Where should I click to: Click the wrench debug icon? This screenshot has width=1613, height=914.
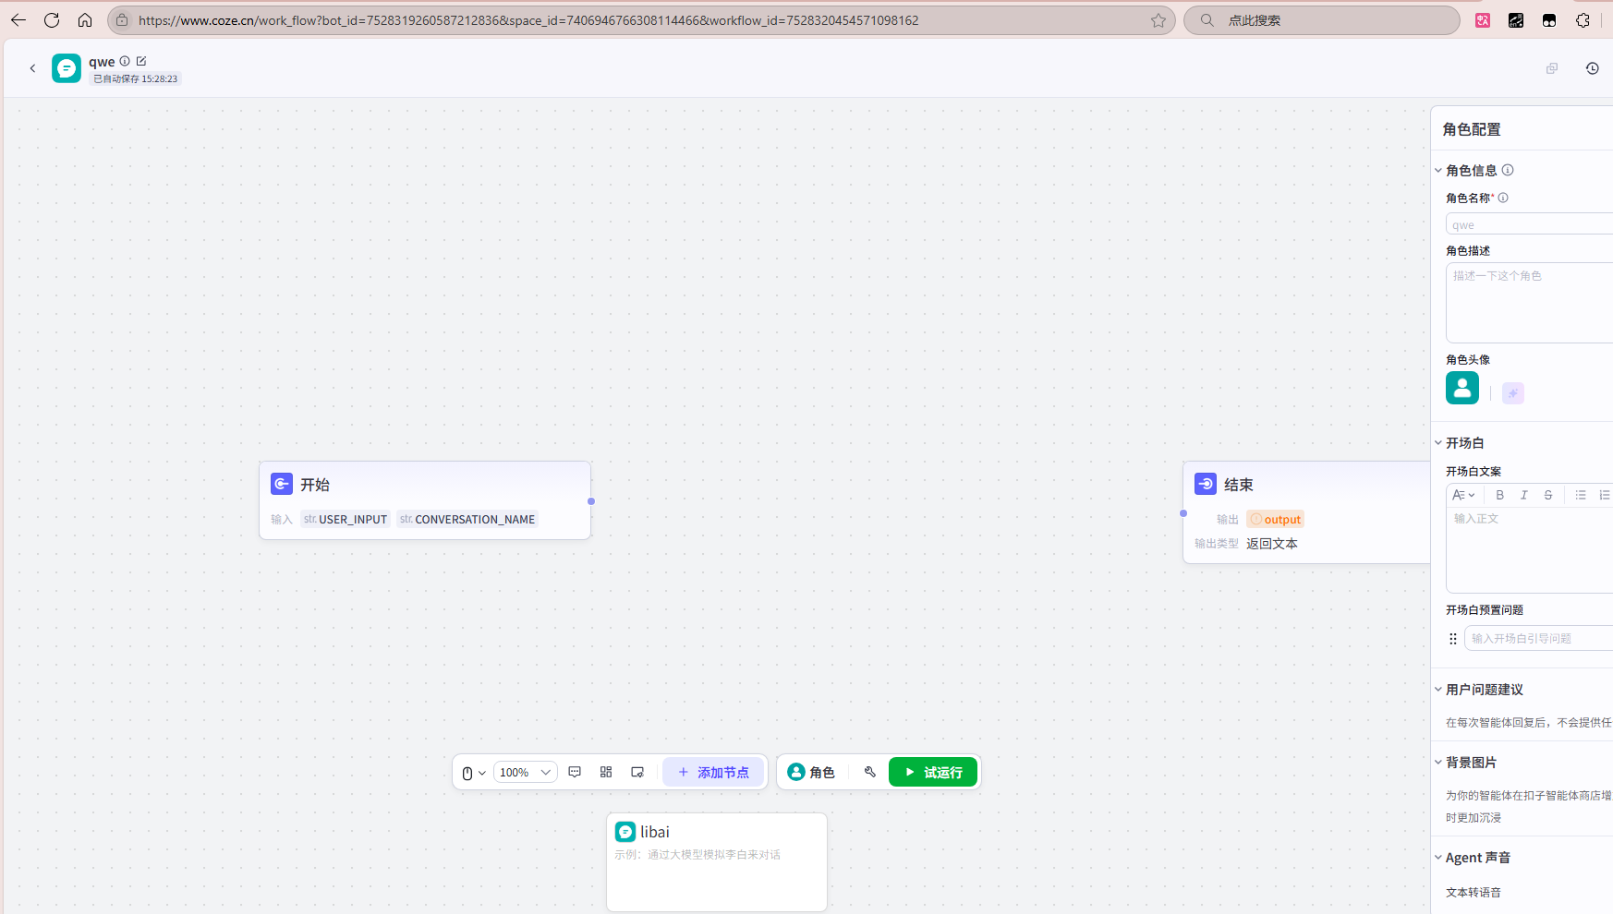(869, 772)
